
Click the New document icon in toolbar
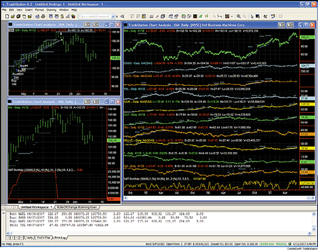(x=7, y=16)
